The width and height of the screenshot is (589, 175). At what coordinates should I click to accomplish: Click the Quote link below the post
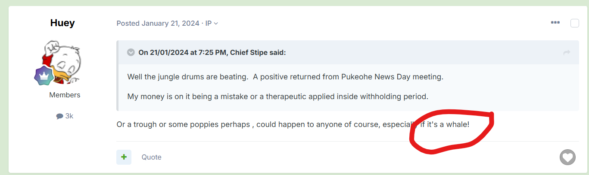[152, 157]
